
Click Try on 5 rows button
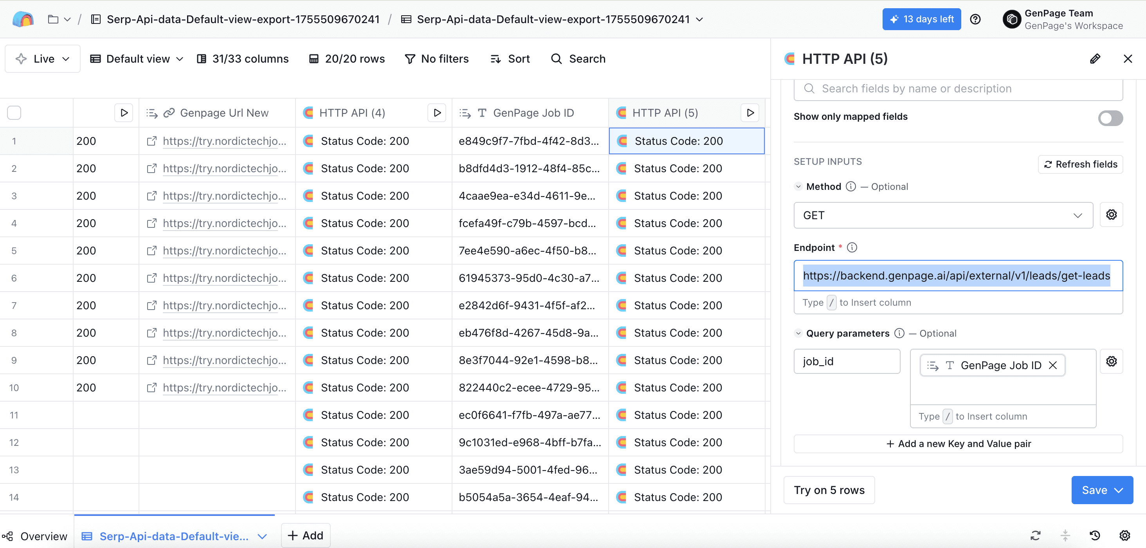tap(829, 490)
